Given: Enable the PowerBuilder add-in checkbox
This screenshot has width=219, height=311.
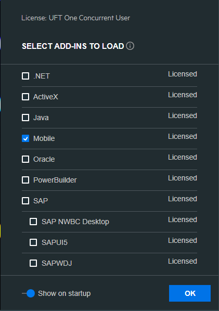Looking at the screenshot, I should tap(25, 180).
